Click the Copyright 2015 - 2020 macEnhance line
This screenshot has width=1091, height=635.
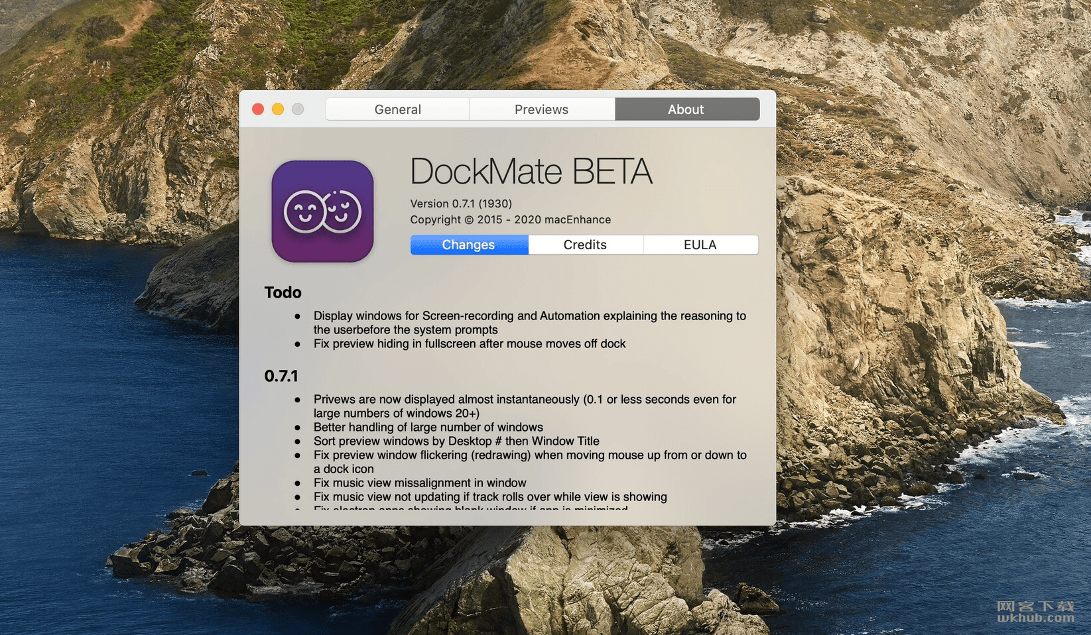click(511, 219)
